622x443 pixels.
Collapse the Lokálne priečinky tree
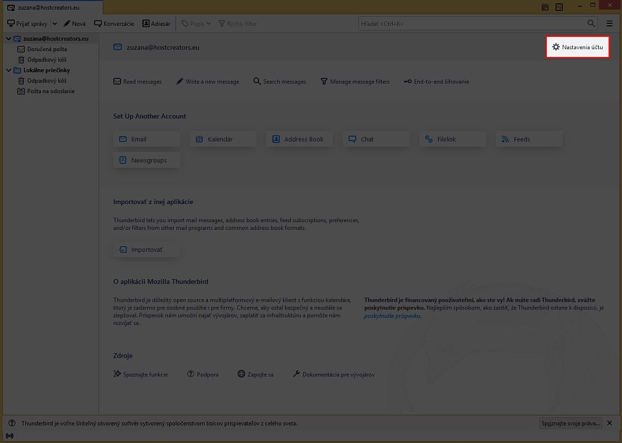[x=8, y=70]
